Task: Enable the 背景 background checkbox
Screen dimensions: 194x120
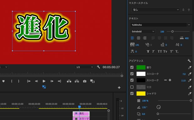Action: [132, 87]
